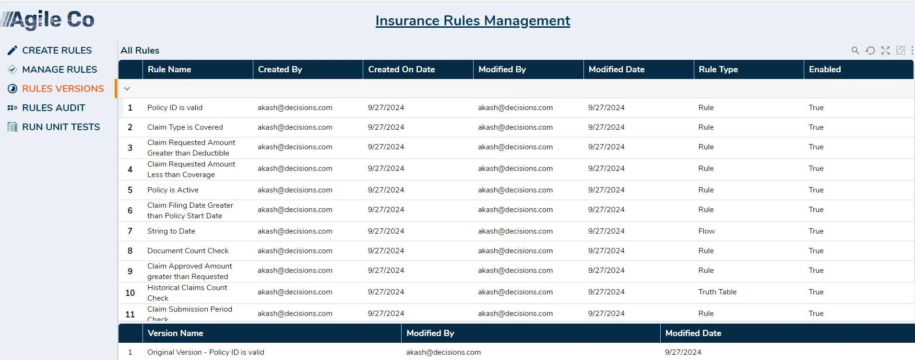The width and height of the screenshot is (915, 360).
Task: Sort by Version Name column header
Action: (272, 333)
